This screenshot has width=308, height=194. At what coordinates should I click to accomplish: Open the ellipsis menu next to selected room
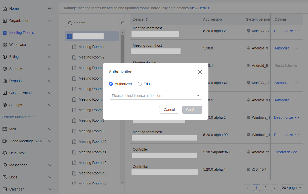click(113, 36)
